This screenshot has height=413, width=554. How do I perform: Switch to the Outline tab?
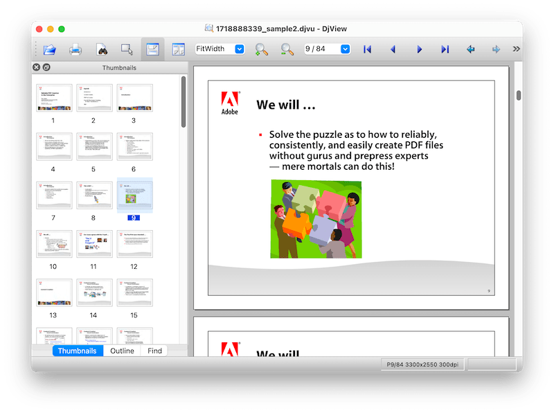(122, 351)
